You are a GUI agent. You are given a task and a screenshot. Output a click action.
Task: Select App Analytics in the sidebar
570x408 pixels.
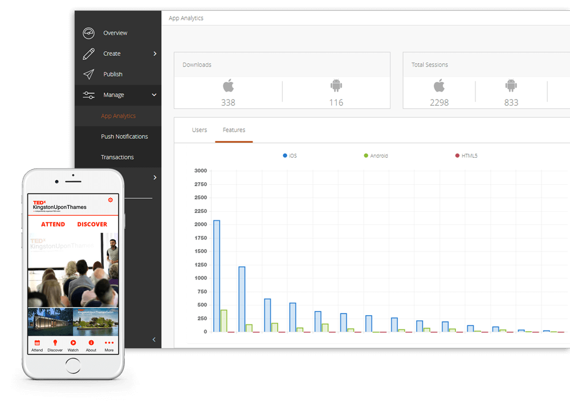118,116
